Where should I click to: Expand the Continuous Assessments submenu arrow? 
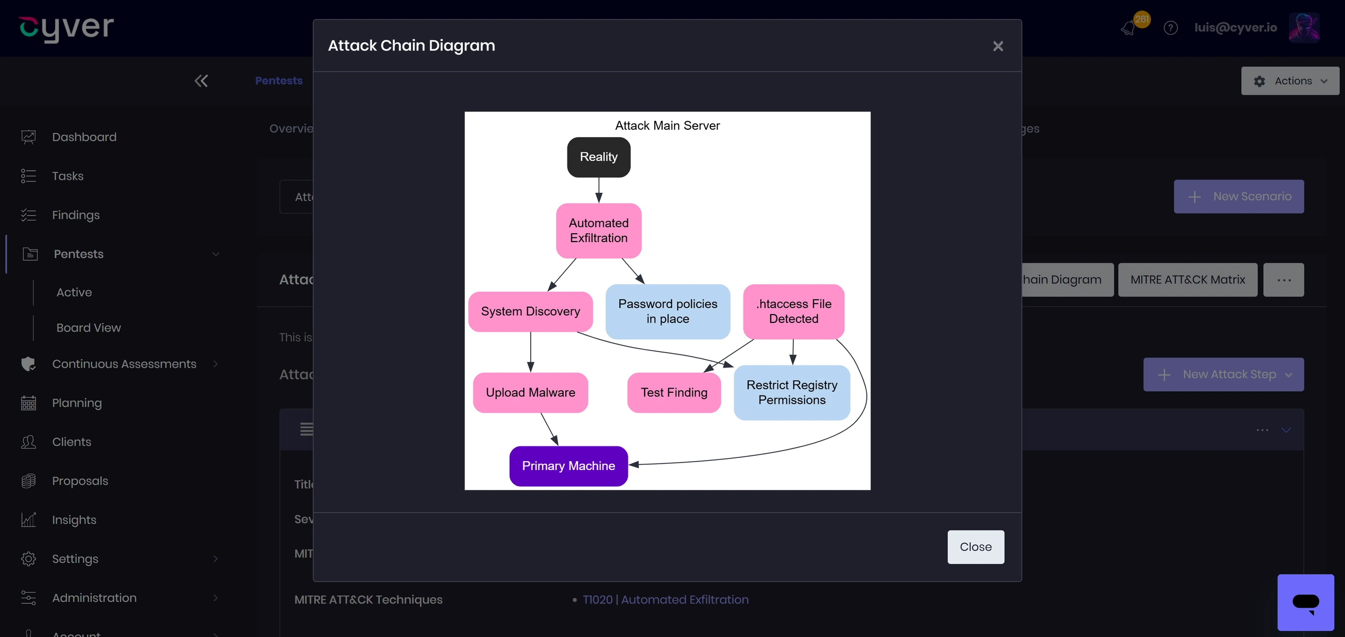pyautogui.click(x=215, y=364)
